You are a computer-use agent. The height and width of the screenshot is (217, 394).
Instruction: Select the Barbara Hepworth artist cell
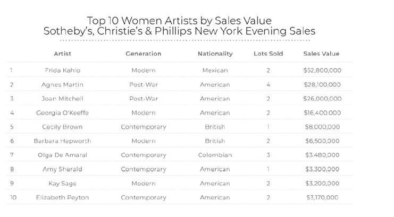[x=63, y=141]
